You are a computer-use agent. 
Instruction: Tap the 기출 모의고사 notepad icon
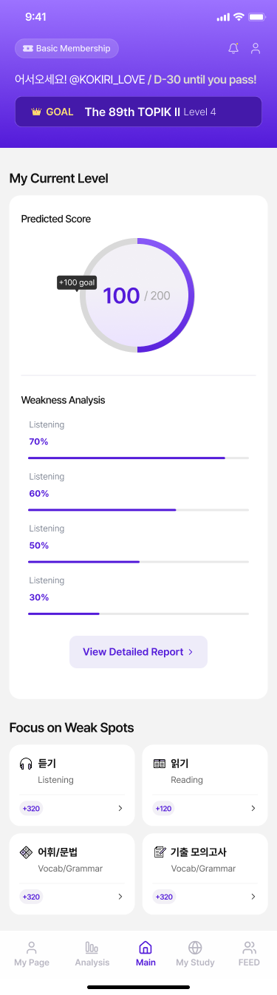click(x=159, y=852)
